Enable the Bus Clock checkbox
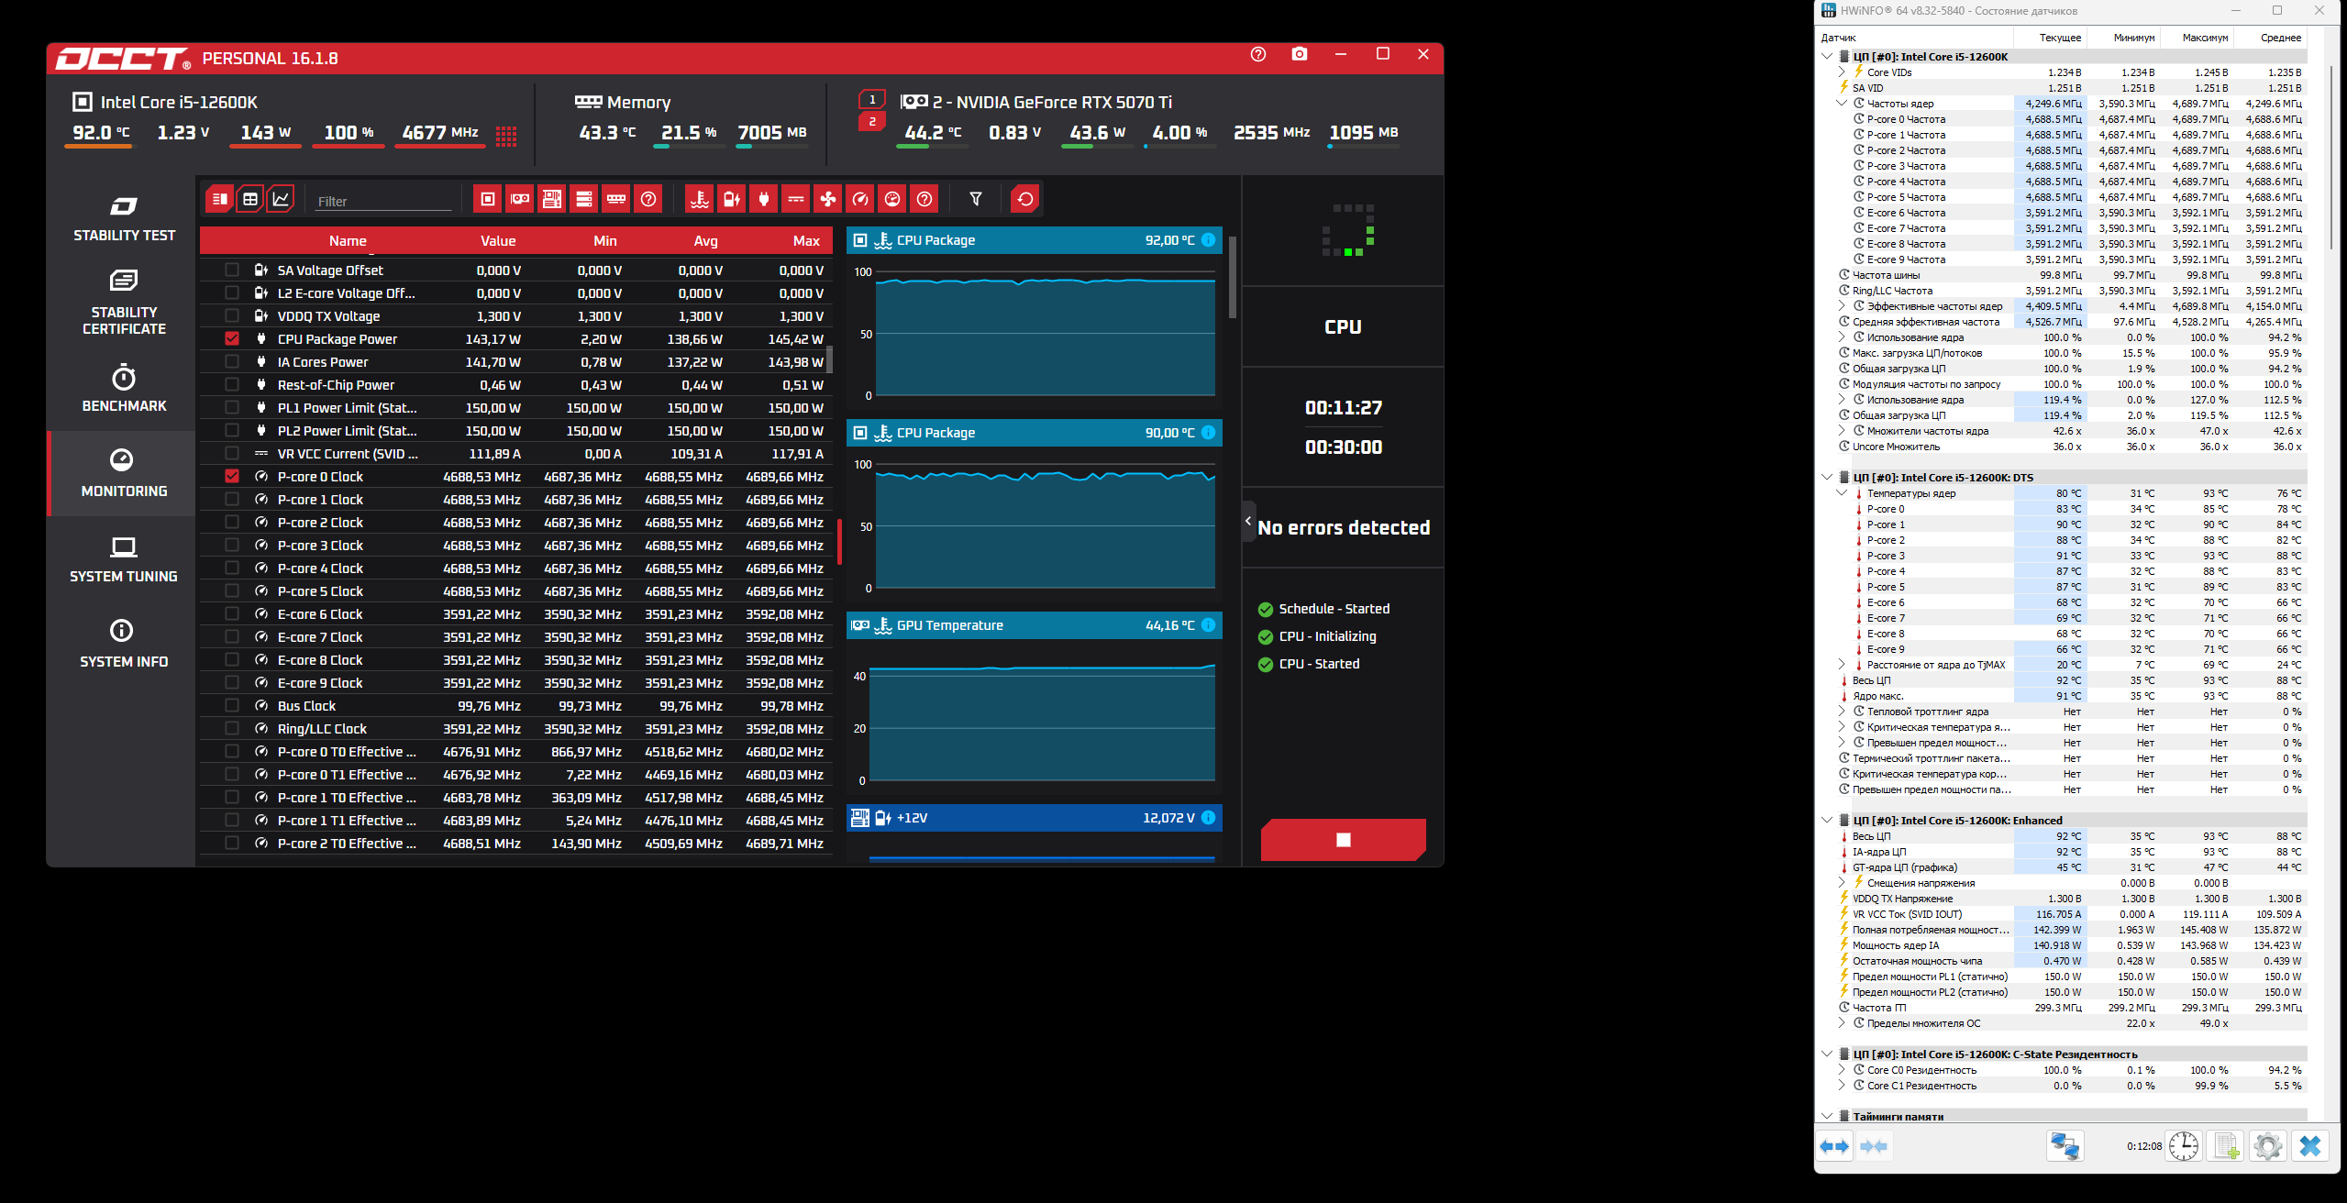The height and width of the screenshot is (1203, 2347). point(232,706)
